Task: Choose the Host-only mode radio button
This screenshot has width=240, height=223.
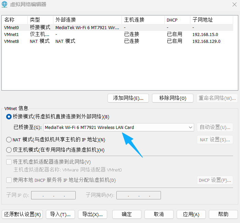Action: click(9, 150)
